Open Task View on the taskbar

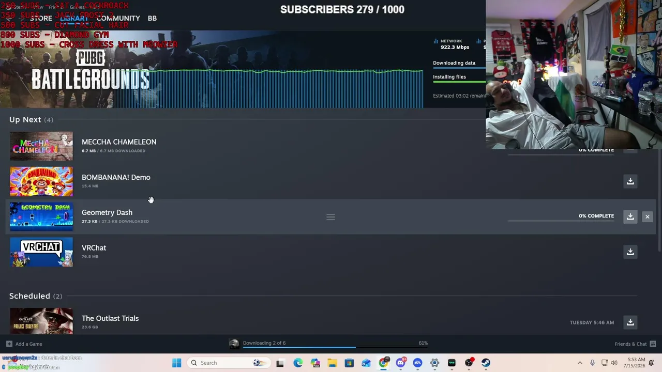tap(280, 363)
